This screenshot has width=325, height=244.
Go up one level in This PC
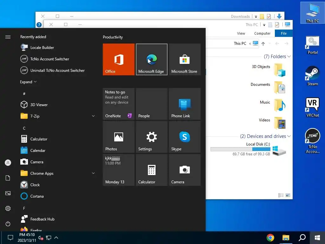[263, 44]
